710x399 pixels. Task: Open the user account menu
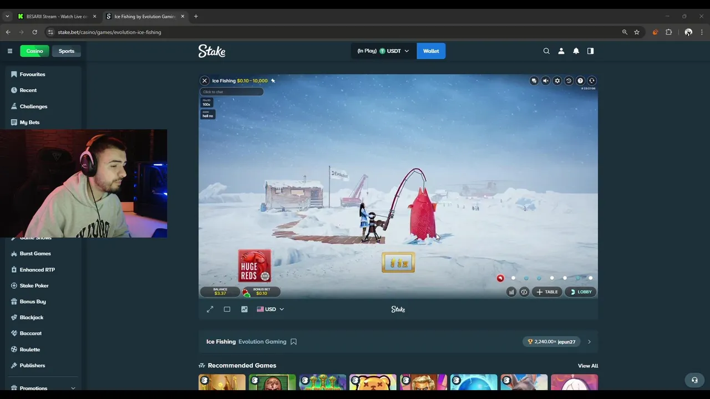tap(561, 51)
